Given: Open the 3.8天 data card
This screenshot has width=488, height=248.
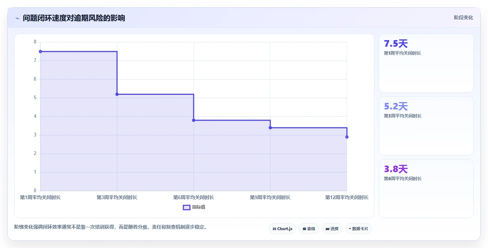Looking at the screenshot, I should pos(426,189).
